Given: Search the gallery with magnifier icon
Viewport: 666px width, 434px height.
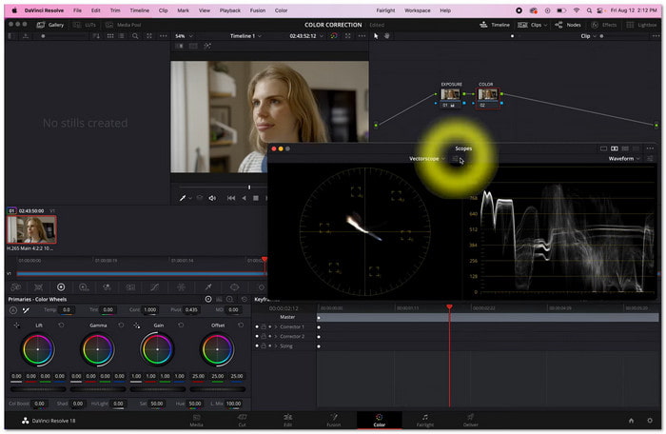Looking at the screenshot, I should click(x=135, y=36).
